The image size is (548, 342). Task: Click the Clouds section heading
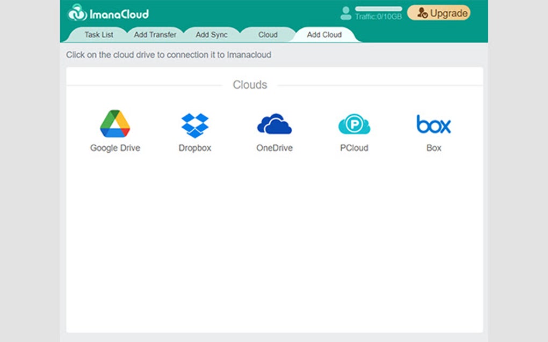(x=250, y=85)
